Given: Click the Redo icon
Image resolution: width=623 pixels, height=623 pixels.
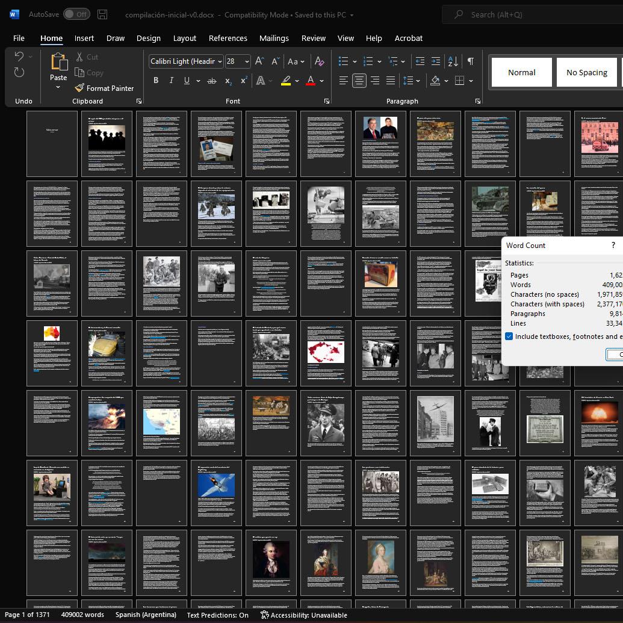Looking at the screenshot, I should 19,72.
